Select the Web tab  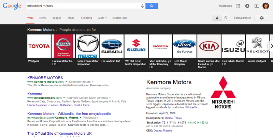[x=30, y=18]
